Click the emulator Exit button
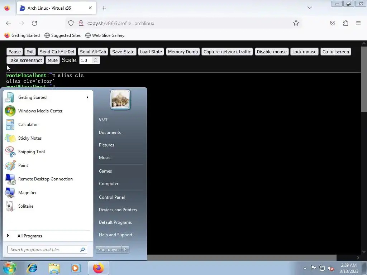Image resolution: width=367 pixels, height=275 pixels. [30, 52]
